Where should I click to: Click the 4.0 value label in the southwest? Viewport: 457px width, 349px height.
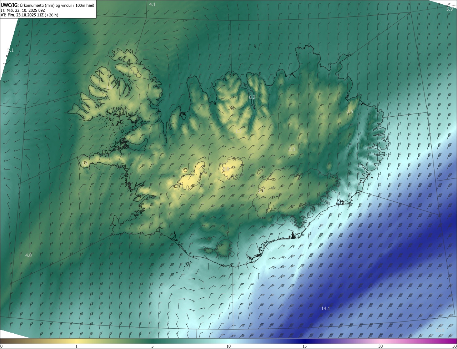point(29,255)
